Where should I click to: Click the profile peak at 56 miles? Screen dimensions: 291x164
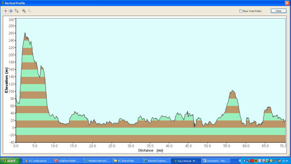233,91
